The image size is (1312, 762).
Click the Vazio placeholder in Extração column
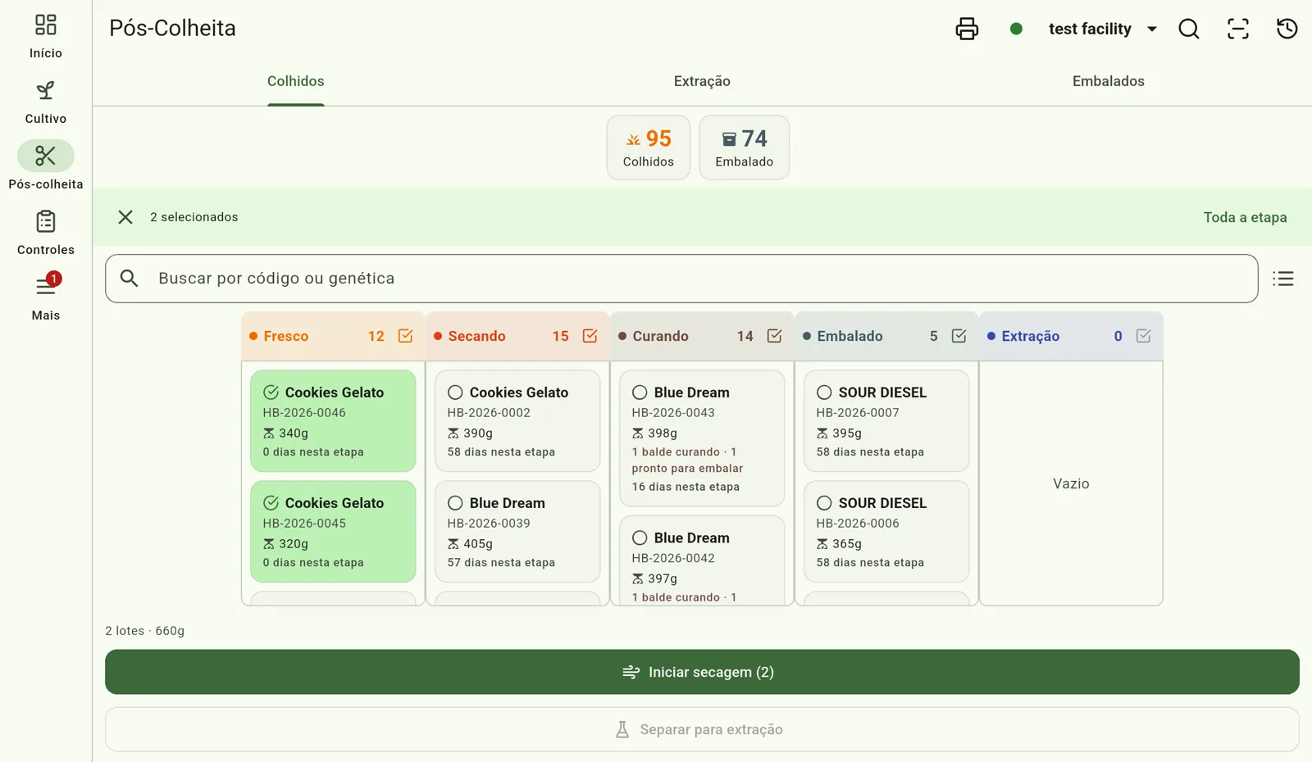coord(1071,483)
